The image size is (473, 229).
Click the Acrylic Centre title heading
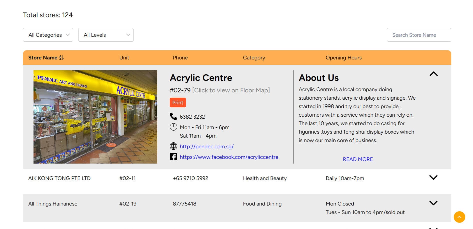201,78
